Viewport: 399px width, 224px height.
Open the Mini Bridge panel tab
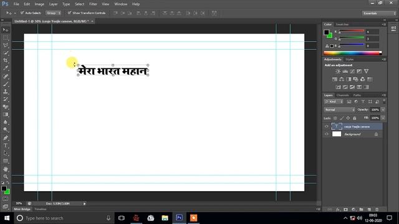pyautogui.click(x=22, y=209)
